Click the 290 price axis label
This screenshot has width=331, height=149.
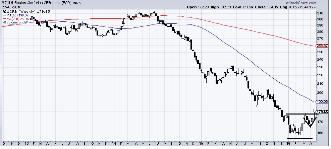tap(320, 25)
